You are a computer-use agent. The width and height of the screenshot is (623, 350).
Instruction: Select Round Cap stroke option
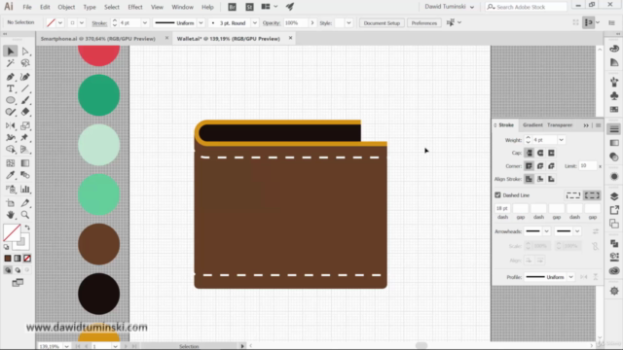(x=540, y=153)
